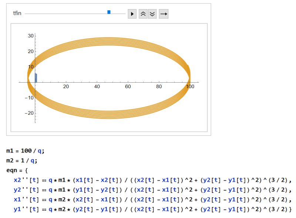This screenshot has width=296, height=218.
Task: Click the y2''[t] equation line
Action: click(153, 190)
